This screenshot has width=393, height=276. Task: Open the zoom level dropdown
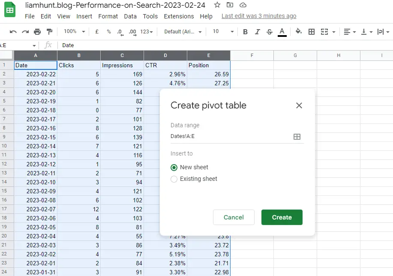point(75,32)
